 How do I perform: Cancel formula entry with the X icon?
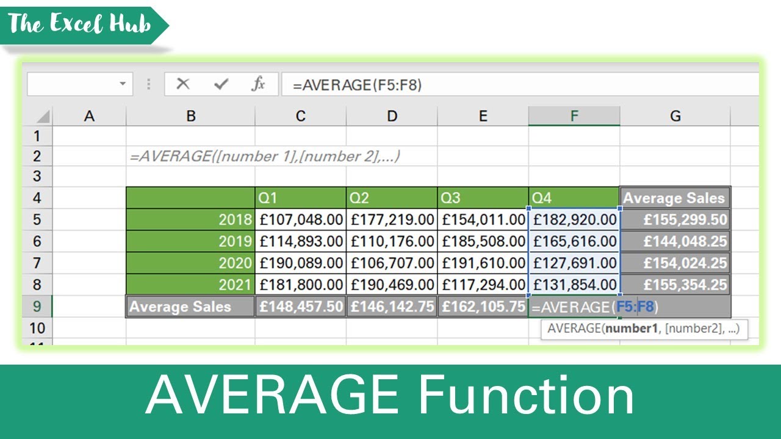(x=182, y=84)
